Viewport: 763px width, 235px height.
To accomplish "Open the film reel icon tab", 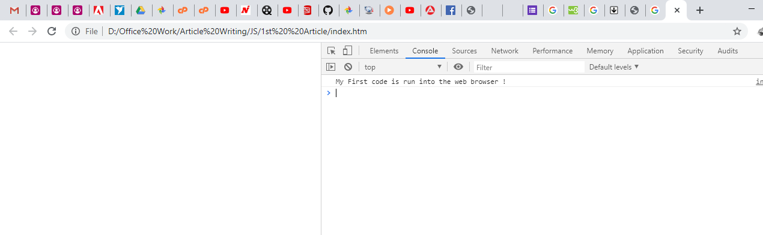I will click(x=266, y=10).
